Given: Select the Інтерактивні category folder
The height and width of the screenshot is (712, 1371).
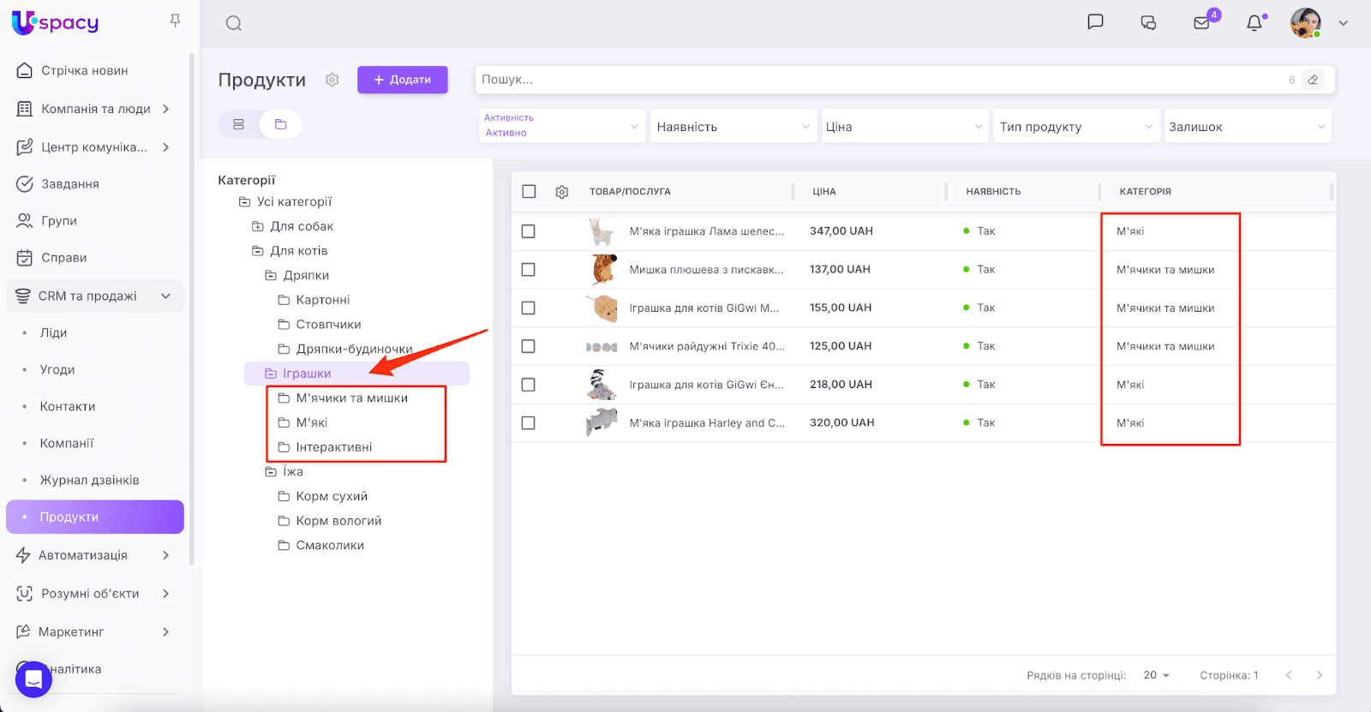Looking at the screenshot, I should coord(334,447).
